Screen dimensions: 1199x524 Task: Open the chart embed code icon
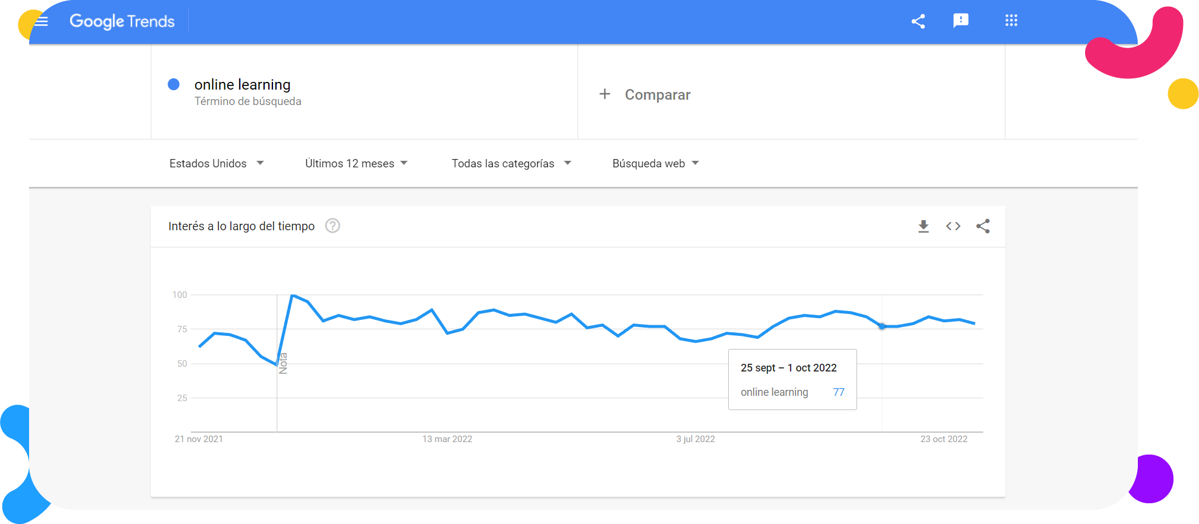pyautogui.click(x=953, y=226)
